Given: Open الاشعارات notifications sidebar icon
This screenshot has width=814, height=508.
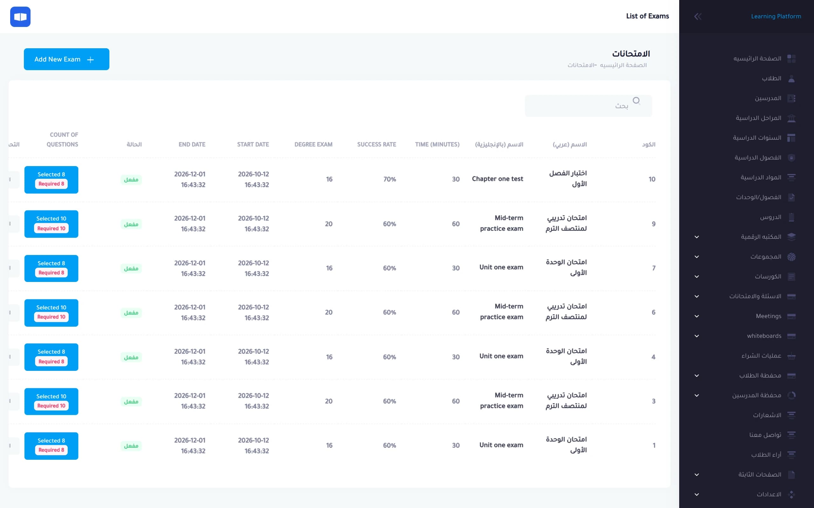Looking at the screenshot, I should coord(791,415).
